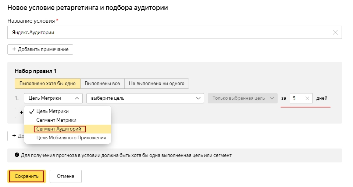
Task: Choose Цель Метрики in dropdown list
Action: 68,111
